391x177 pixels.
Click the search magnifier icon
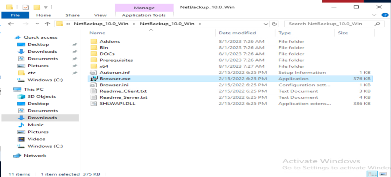click(378, 24)
